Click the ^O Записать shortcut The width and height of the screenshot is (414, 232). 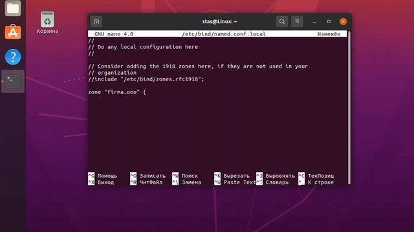[x=148, y=176]
